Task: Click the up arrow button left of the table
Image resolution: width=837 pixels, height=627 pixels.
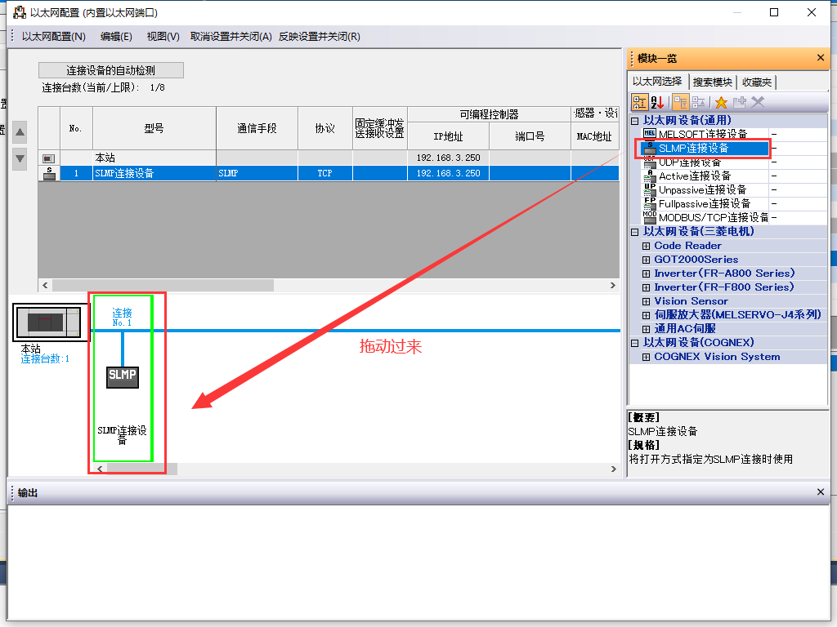Action: (20, 131)
